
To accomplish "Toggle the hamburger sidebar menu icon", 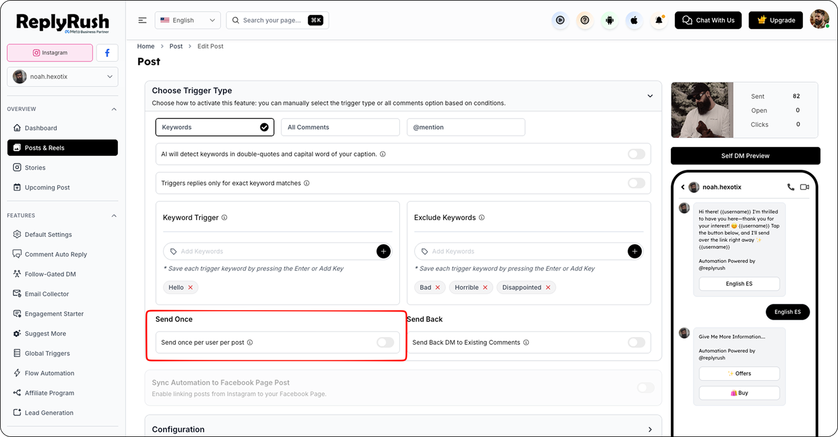I will [142, 20].
